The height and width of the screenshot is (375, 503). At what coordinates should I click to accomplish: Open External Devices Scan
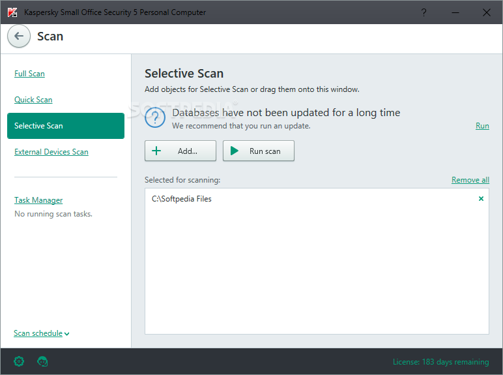click(x=51, y=152)
